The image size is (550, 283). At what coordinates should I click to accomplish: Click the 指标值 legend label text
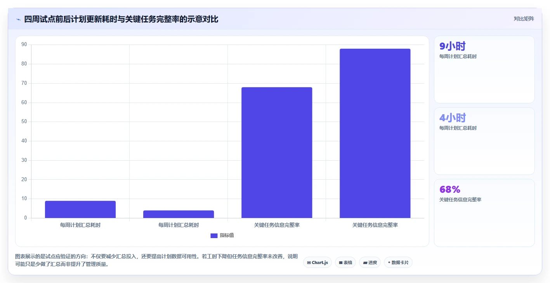227,235
